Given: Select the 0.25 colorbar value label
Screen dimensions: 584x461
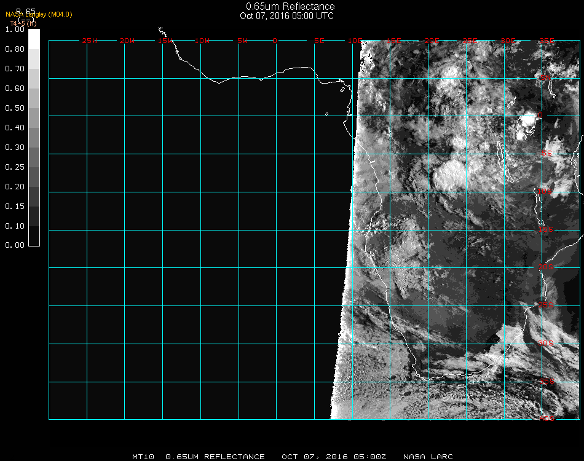Looking at the screenshot, I should point(15,167).
